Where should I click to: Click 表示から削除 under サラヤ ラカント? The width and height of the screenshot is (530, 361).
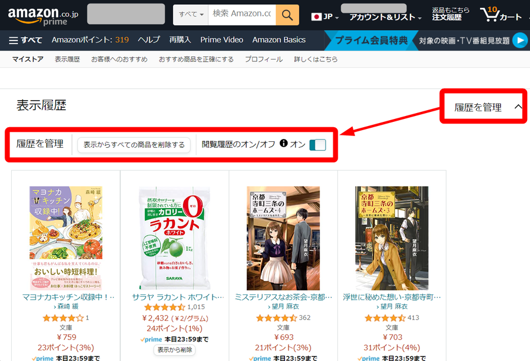click(174, 350)
